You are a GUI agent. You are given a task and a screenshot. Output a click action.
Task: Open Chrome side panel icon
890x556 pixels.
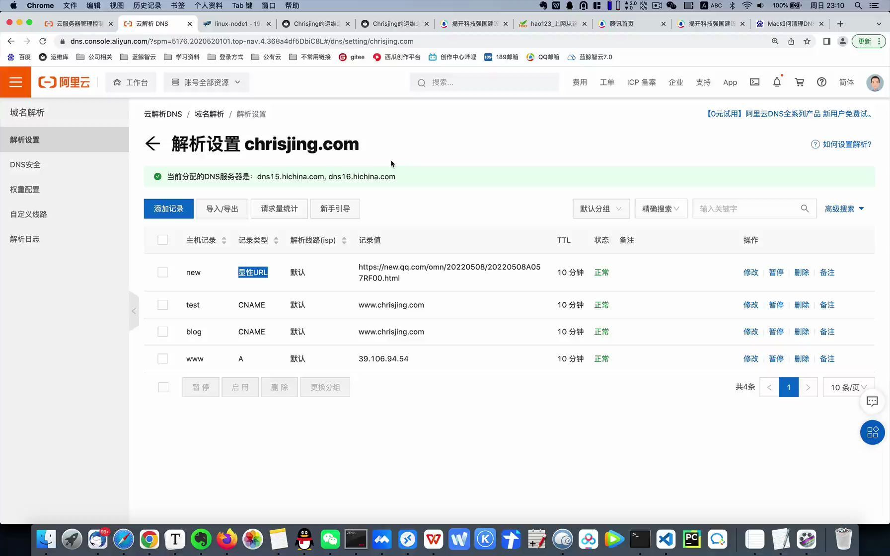click(x=826, y=41)
